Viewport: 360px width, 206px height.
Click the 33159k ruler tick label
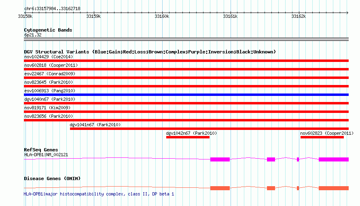click(x=93, y=17)
